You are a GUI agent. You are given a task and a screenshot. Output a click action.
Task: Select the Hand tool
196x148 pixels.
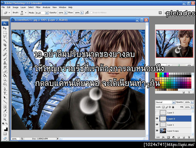pyautogui.click(x=5, y=115)
